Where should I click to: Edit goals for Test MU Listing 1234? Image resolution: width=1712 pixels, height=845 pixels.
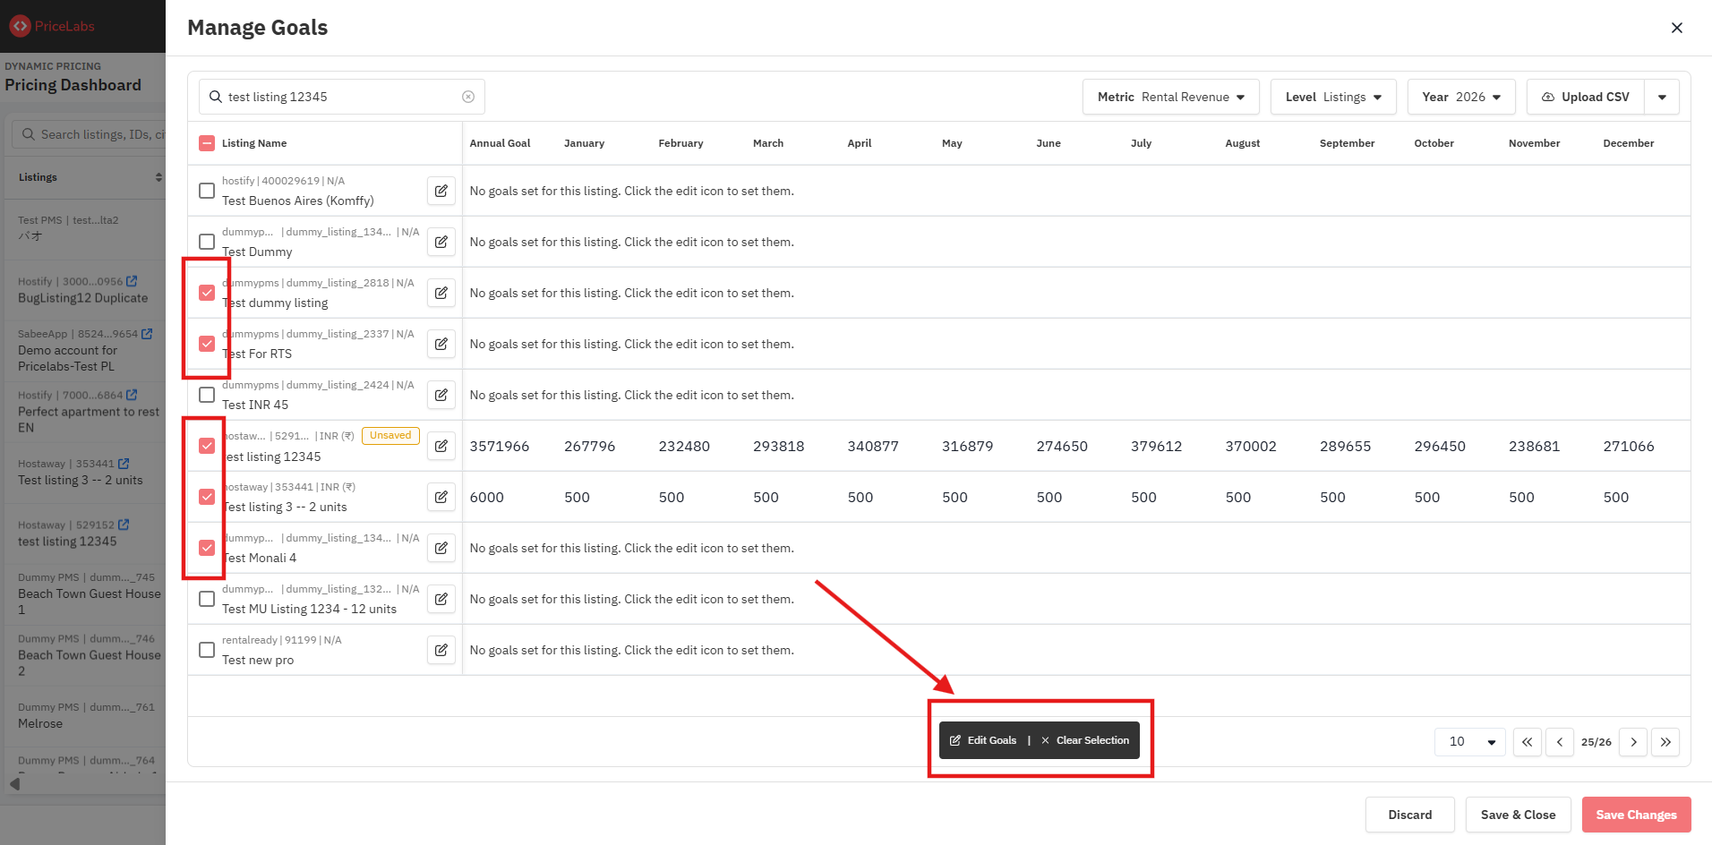pos(441,599)
